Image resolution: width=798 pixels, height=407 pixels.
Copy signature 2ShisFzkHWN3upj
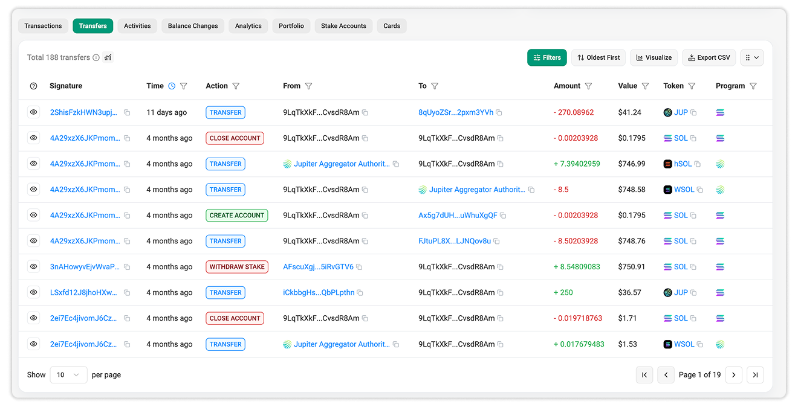[x=127, y=112]
